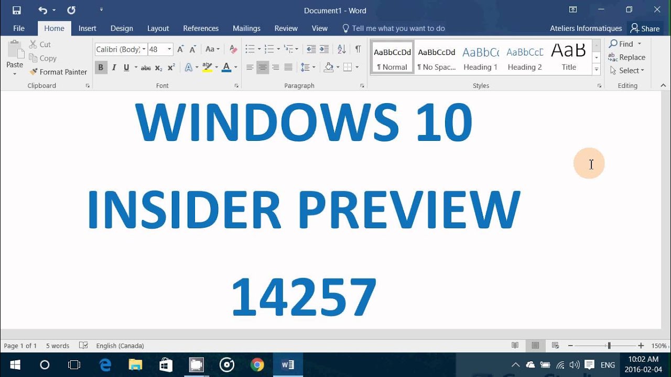Viewport: 671px width, 377px height.
Task: Switch to Web Layout view
Action: [555, 346]
